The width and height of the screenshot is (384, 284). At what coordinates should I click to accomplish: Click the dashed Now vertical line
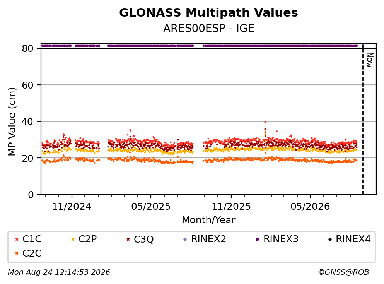pos(363,119)
